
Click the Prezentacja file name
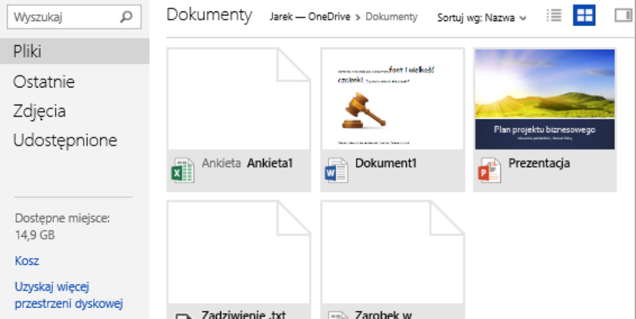pyautogui.click(x=539, y=163)
